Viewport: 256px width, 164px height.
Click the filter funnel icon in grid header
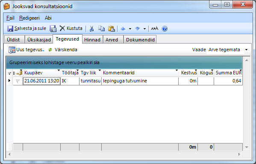click(x=9, y=73)
